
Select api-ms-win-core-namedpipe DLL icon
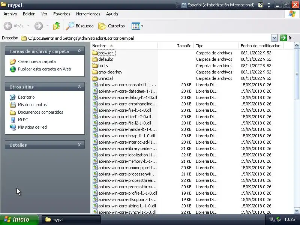95,167
